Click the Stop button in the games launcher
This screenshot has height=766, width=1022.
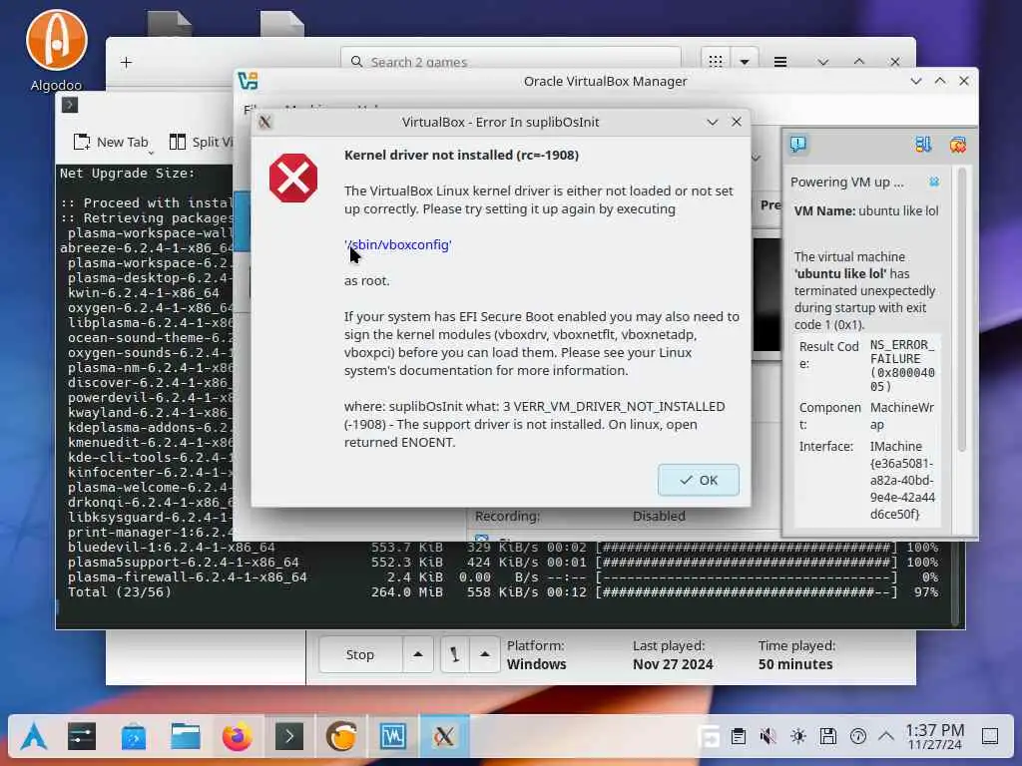click(x=359, y=654)
